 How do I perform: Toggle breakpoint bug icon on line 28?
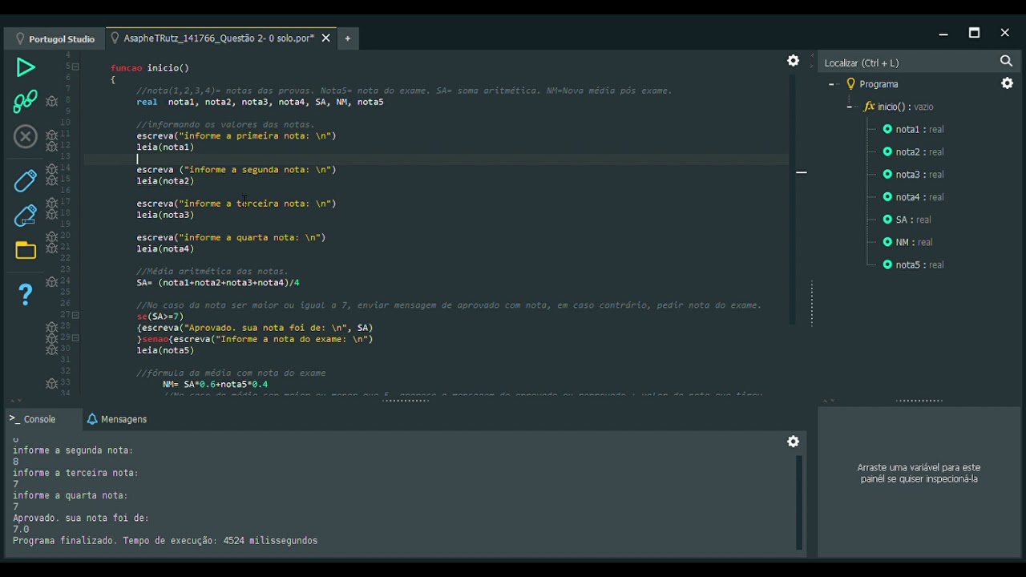(51, 328)
